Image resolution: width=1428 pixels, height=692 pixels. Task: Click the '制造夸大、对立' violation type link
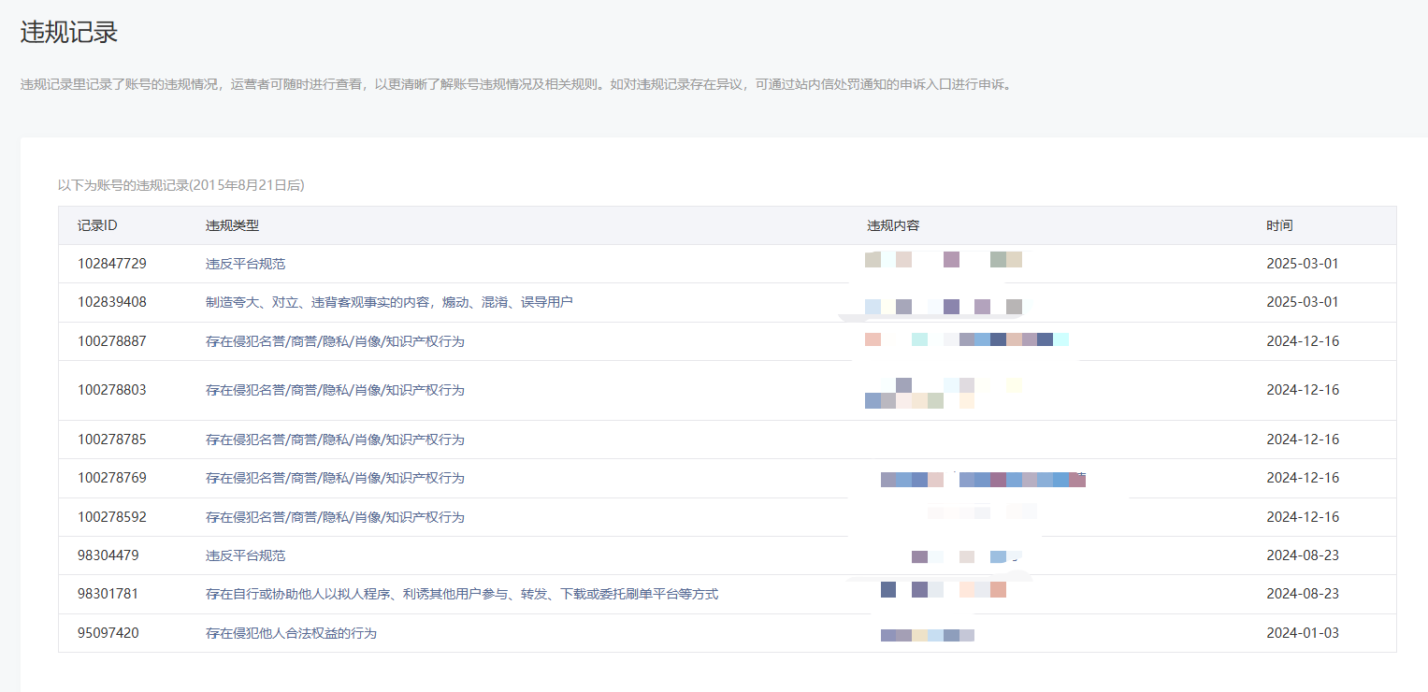click(388, 302)
